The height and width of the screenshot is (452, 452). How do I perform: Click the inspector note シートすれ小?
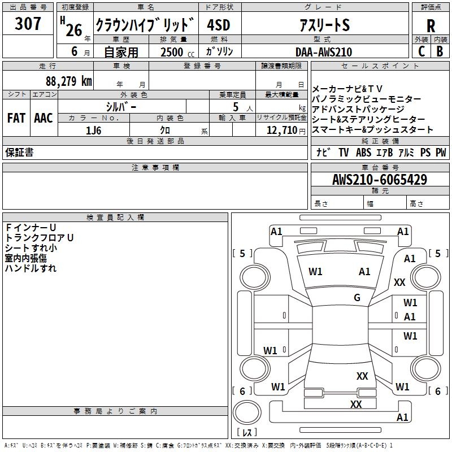tap(31, 248)
